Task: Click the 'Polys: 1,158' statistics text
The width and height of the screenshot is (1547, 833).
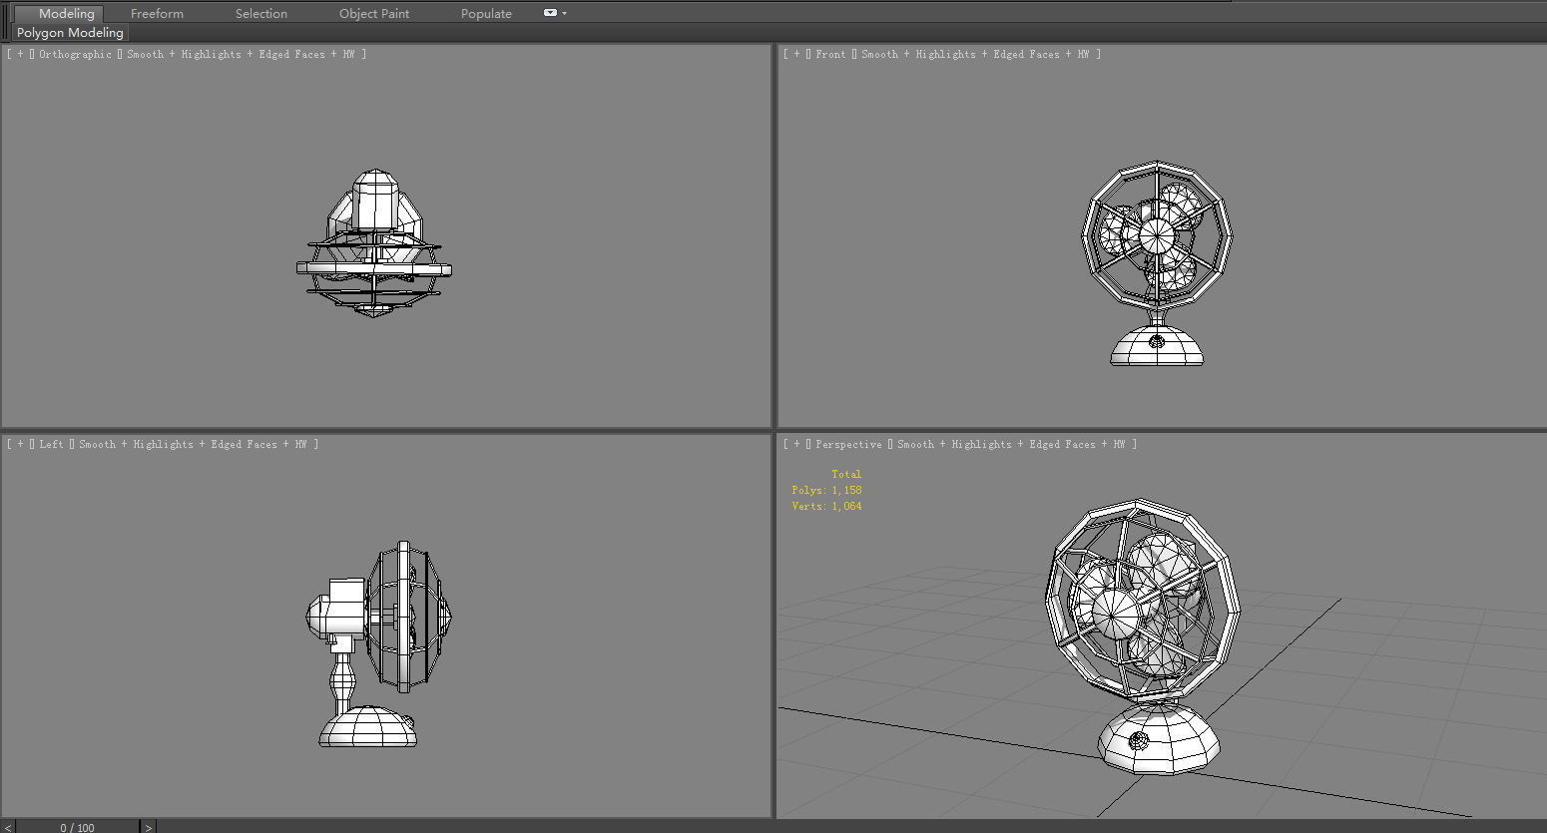Action: pyautogui.click(x=826, y=490)
